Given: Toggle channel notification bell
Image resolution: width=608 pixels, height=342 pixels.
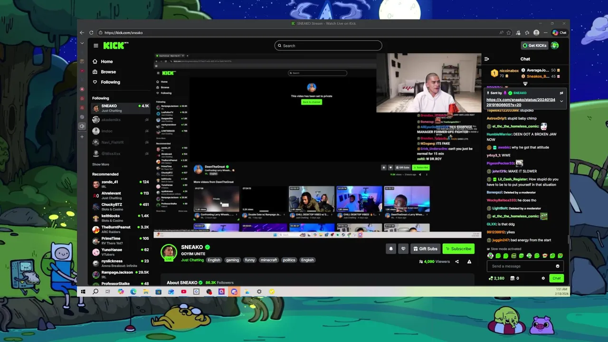Looking at the screenshot, I should [x=391, y=249].
